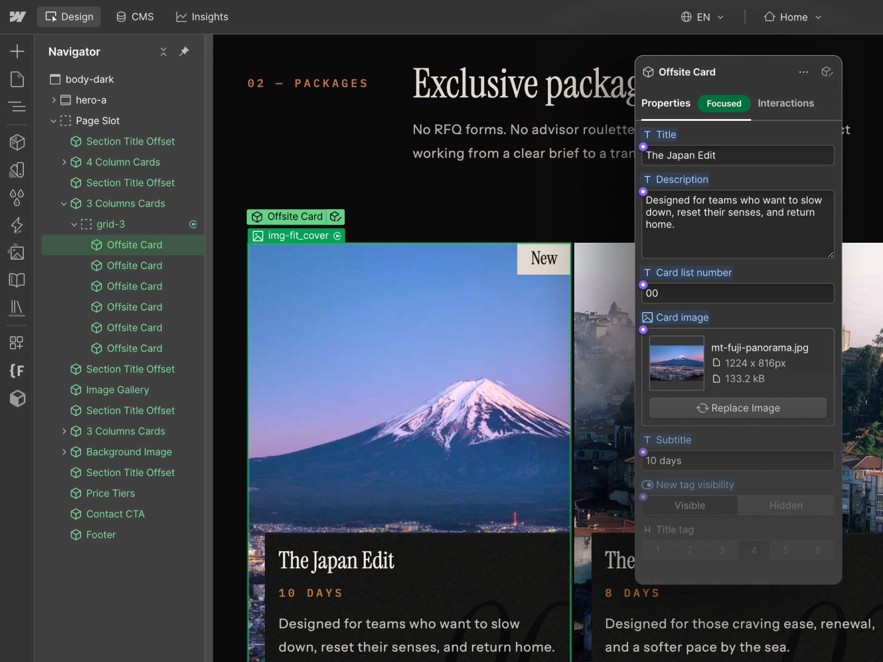Click into the Description text area
The width and height of the screenshot is (883, 662).
738,225
